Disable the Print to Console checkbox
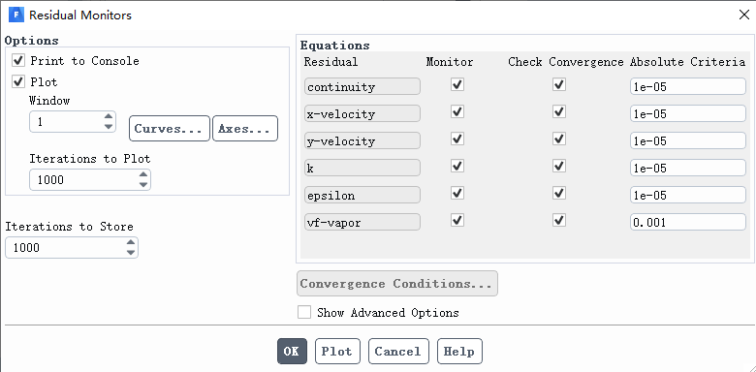756x372 pixels. pyautogui.click(x=18, y=61)
